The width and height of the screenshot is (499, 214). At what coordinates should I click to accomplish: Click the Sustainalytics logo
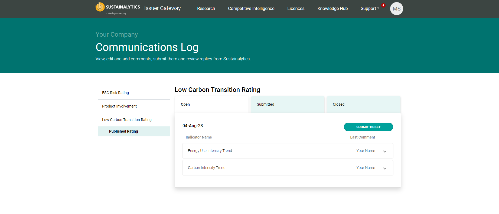(x=118, y=8)
